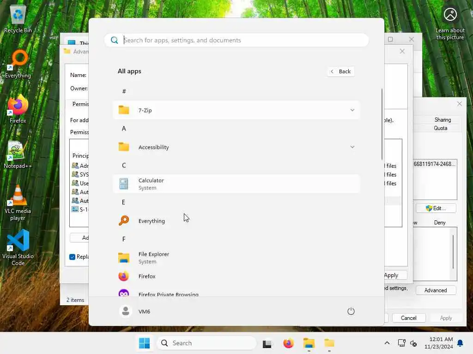Click the bottom Apply in Properties dialog
Image resolution: width=473 pixels, height=354 pixels.
coord(446,318)
